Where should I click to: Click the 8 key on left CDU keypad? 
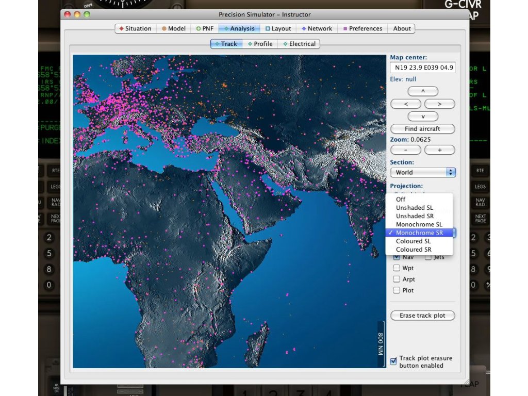tap(49, 269)
